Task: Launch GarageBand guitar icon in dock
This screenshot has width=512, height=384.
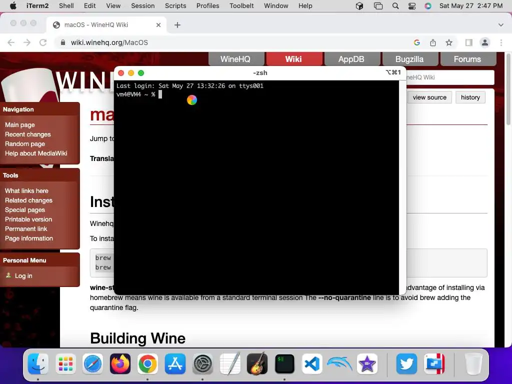Action: 257,363
